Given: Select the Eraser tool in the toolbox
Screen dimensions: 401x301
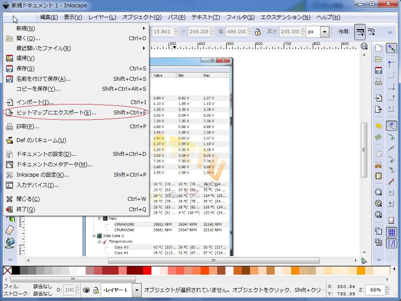Looking at the screenshot, I should 10,230.
